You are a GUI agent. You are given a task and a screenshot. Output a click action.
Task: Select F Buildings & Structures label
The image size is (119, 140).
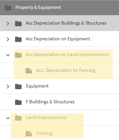(x=50, y=102)
